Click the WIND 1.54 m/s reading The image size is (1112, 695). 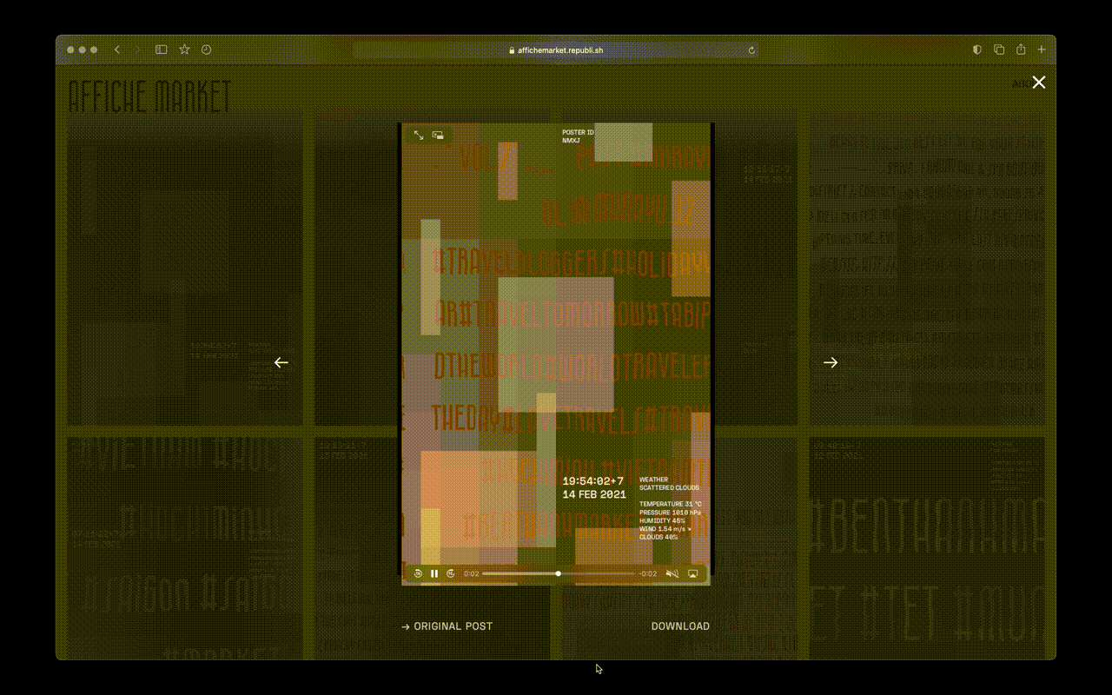pyautogui.click(x=665, y=529)
